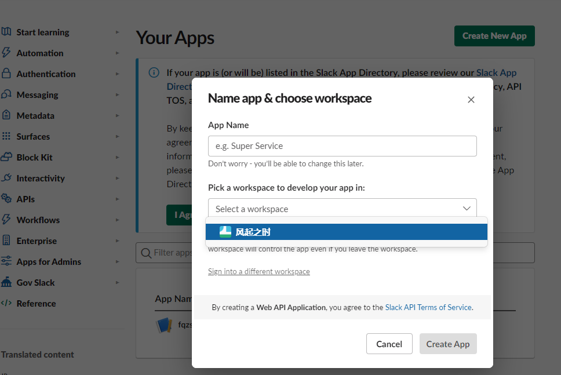Focus the App Name text field
561x375 pixels.
(342, 146)
